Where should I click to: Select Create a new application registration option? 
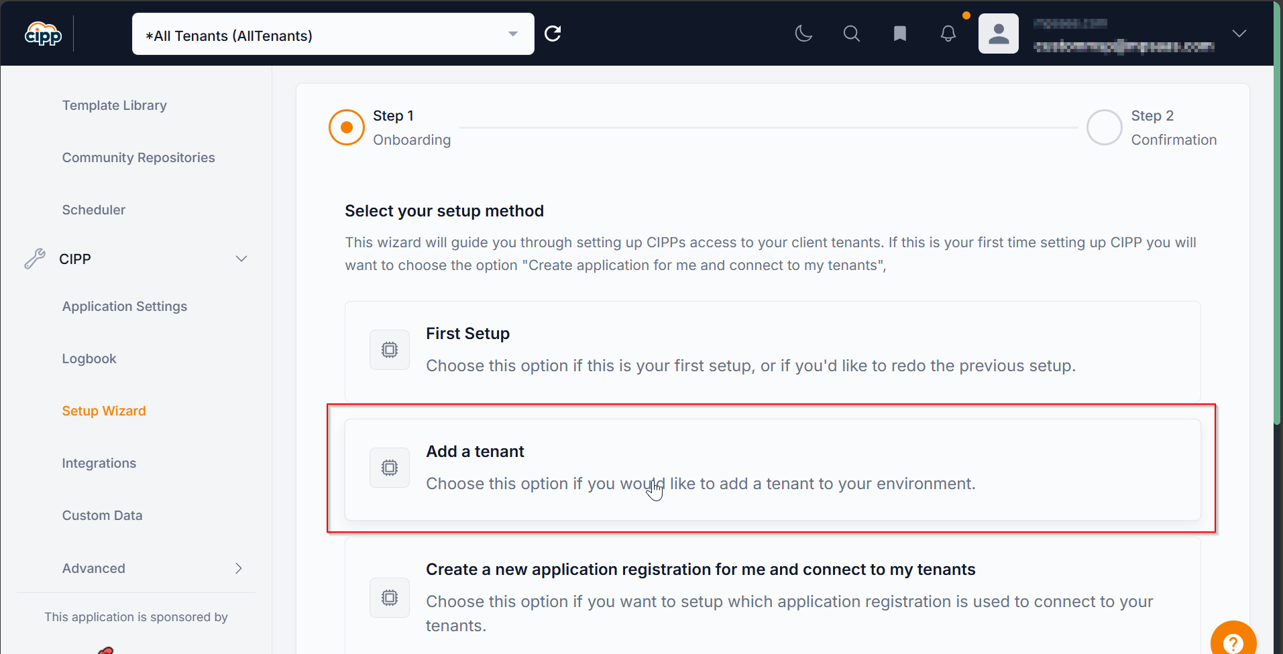point(773,596)
